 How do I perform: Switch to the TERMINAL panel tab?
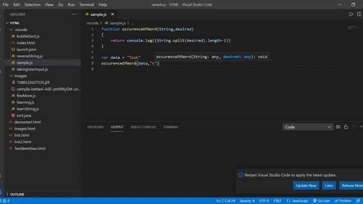pos(171,127)
